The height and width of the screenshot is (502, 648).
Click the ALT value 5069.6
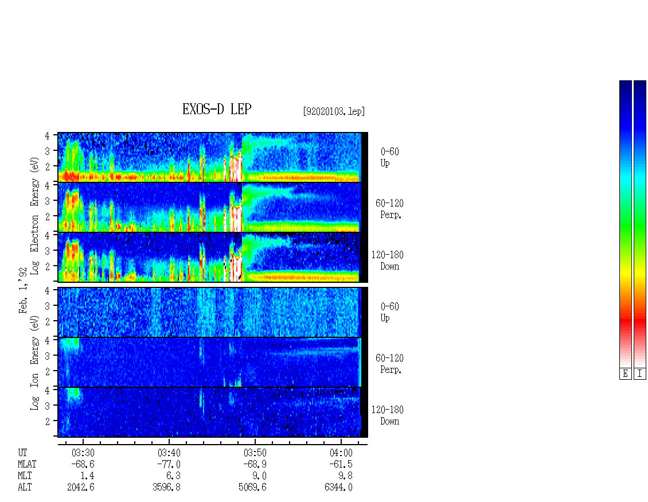(x=252, y=488)
